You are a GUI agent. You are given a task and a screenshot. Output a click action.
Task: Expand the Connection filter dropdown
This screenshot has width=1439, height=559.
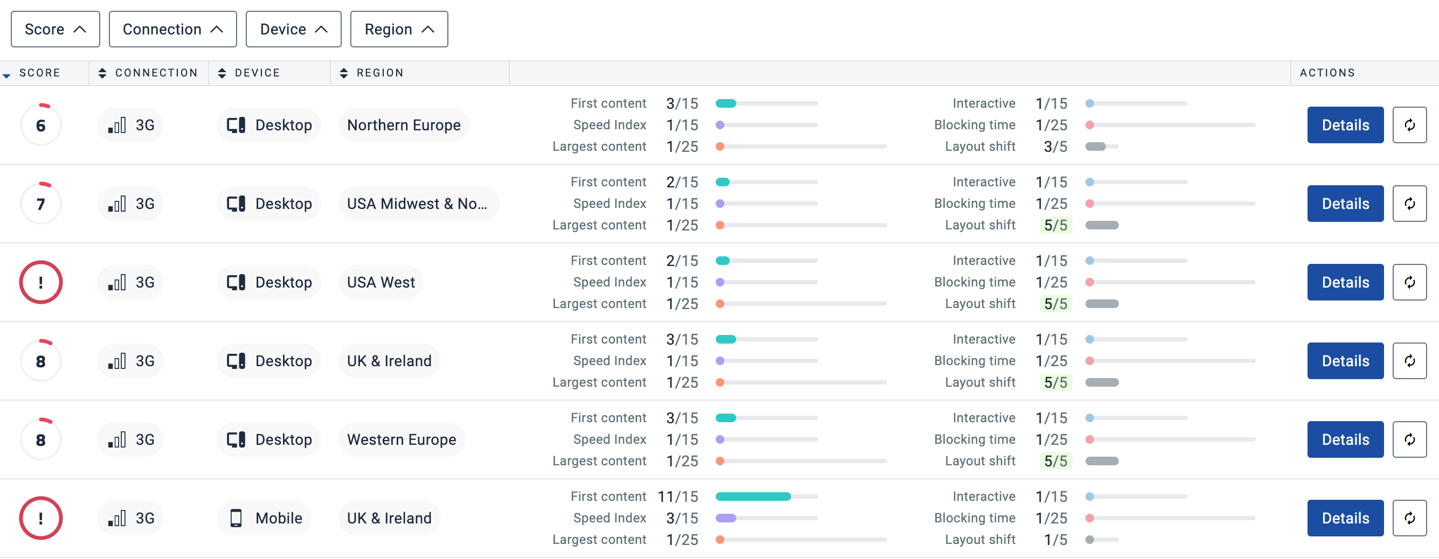[172, 29]
